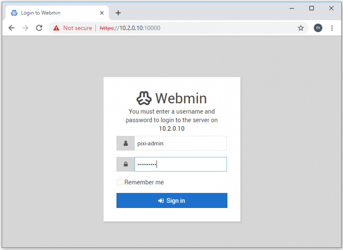This screenshot has width=343, height=250.
Task: Select the Login to Webmin tab
Action: [57, 13]
